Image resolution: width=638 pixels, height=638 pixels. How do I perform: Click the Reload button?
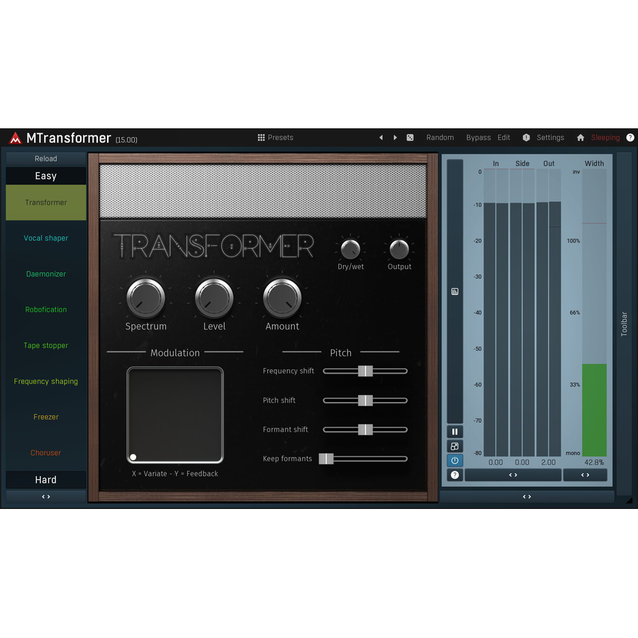[x=46, y=158]
